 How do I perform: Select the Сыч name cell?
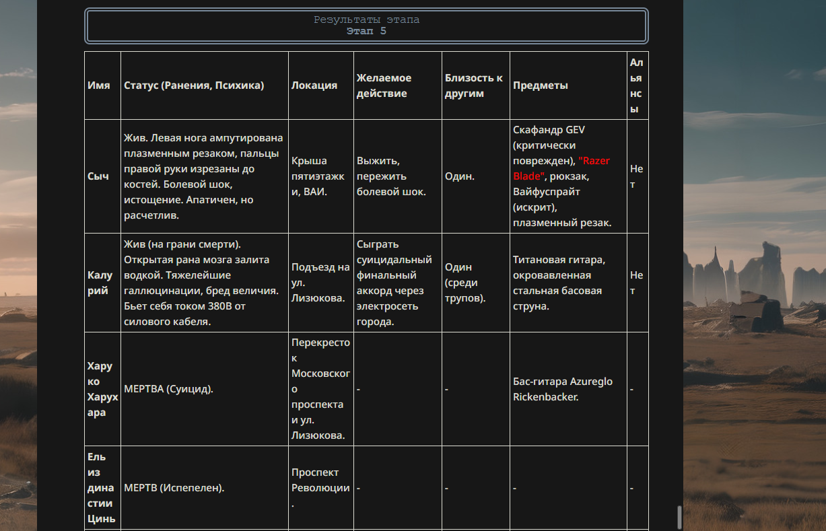pos(102,176)
